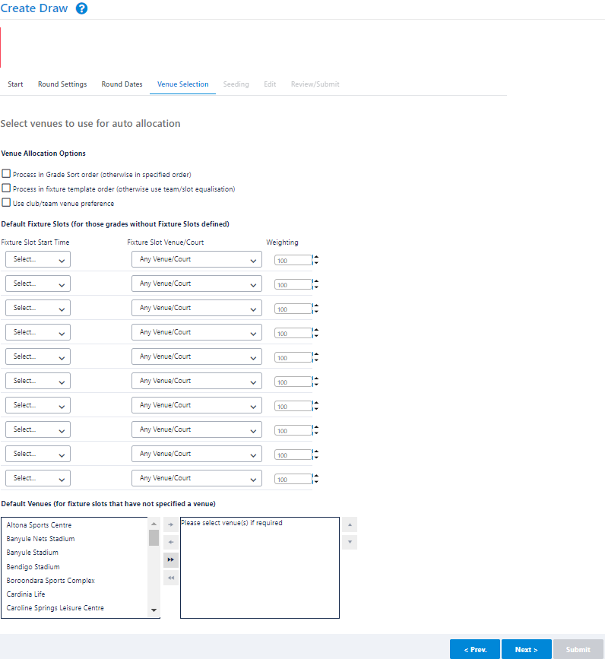
Task: Enable Process in Grade Sort order
Action: 6,173
